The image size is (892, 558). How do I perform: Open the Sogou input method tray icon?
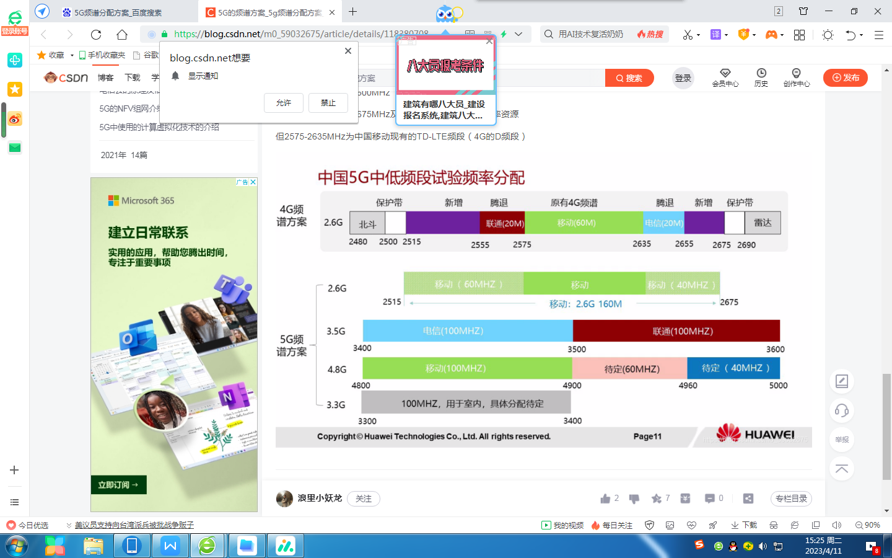point(699,545)
